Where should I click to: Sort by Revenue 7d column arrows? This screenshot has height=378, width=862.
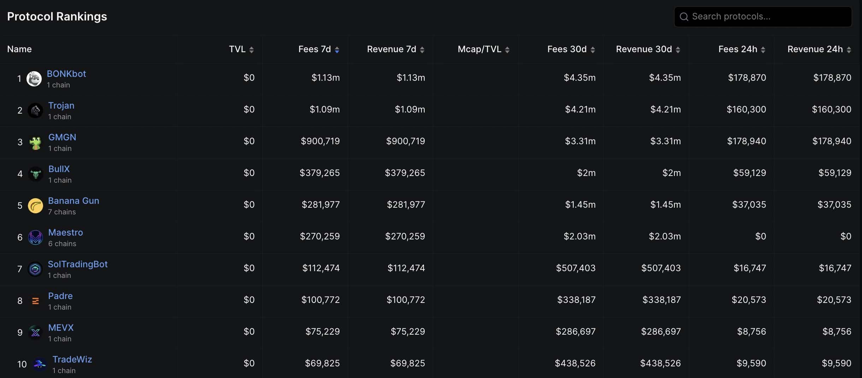[x=422, y=50]
